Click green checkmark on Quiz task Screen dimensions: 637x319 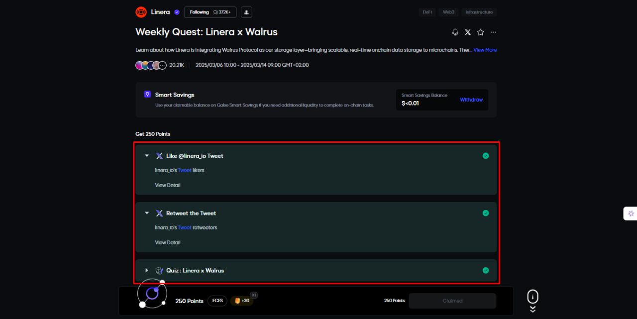(x=486, y=270)
